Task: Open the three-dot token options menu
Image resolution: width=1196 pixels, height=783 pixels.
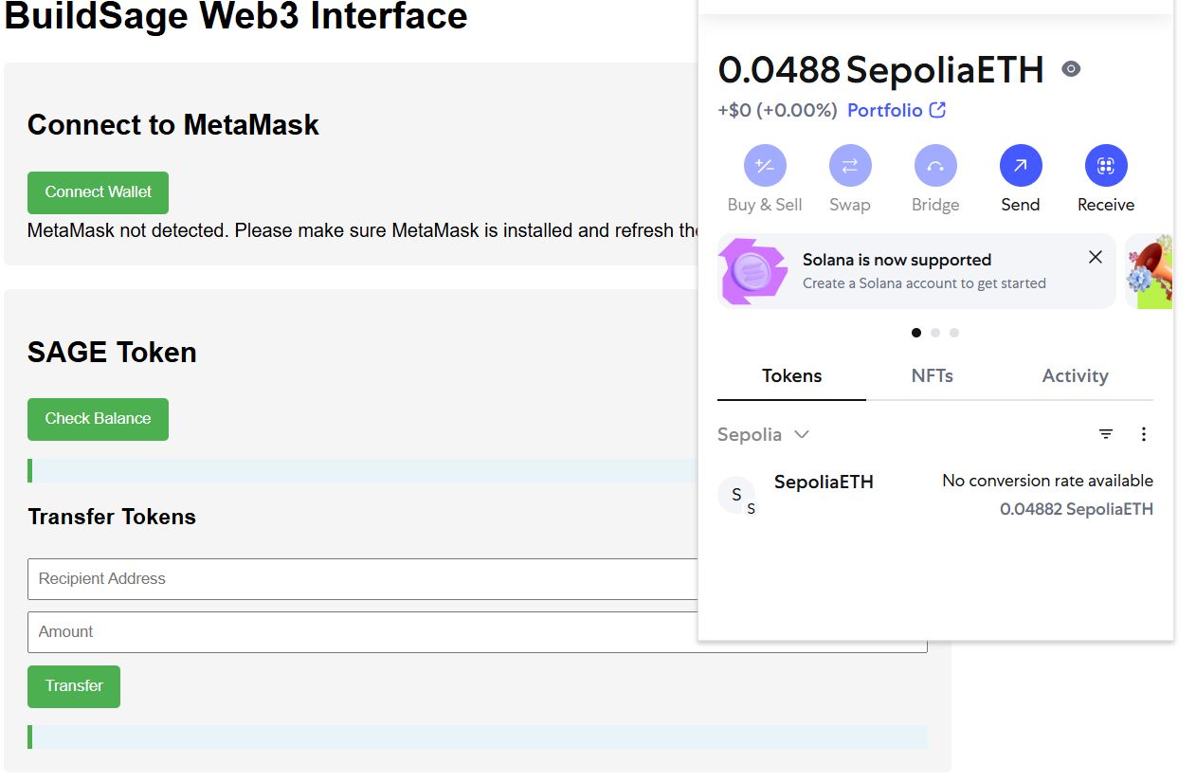Action: coord(1144,434)
